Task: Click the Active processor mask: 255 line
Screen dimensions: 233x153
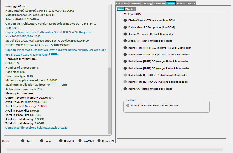Action: pyautogui.click(x=24, y=89)
